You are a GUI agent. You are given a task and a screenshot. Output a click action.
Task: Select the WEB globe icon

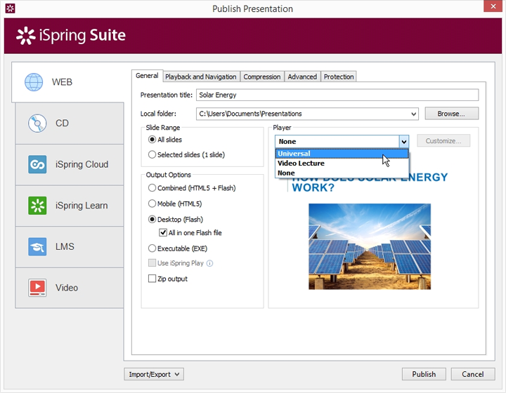(x=34, y=82)
